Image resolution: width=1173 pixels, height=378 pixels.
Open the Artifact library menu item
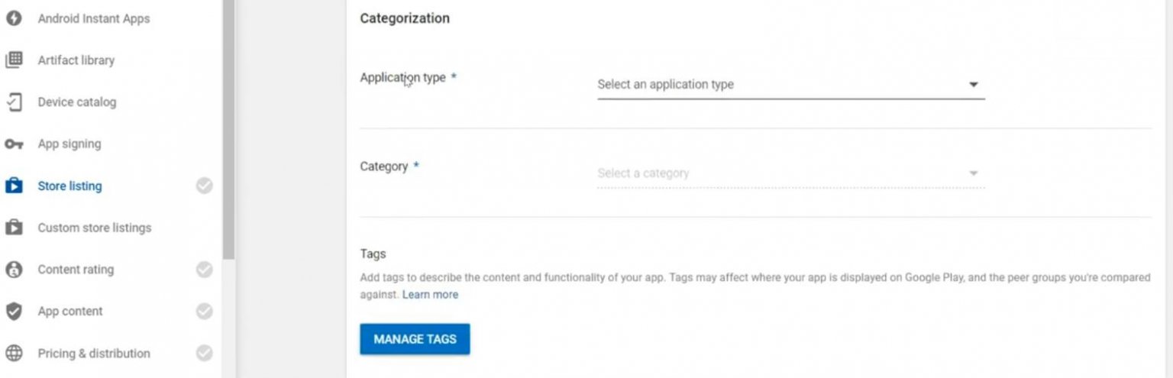point(76,60)
